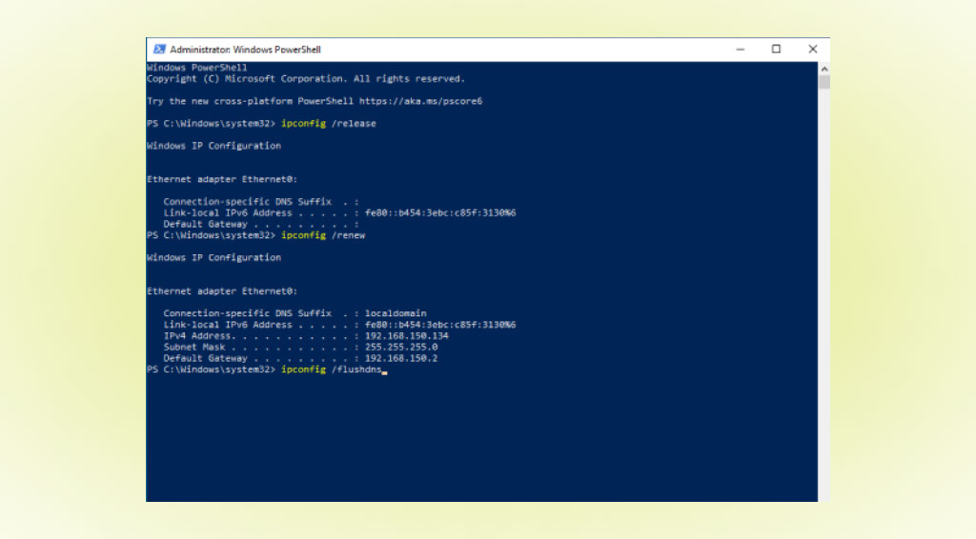The height and width of the screenshot is (539, 976).
Task: Click the 'Administrator: Windows PowerShell' title text
Action: pos(245,50)
